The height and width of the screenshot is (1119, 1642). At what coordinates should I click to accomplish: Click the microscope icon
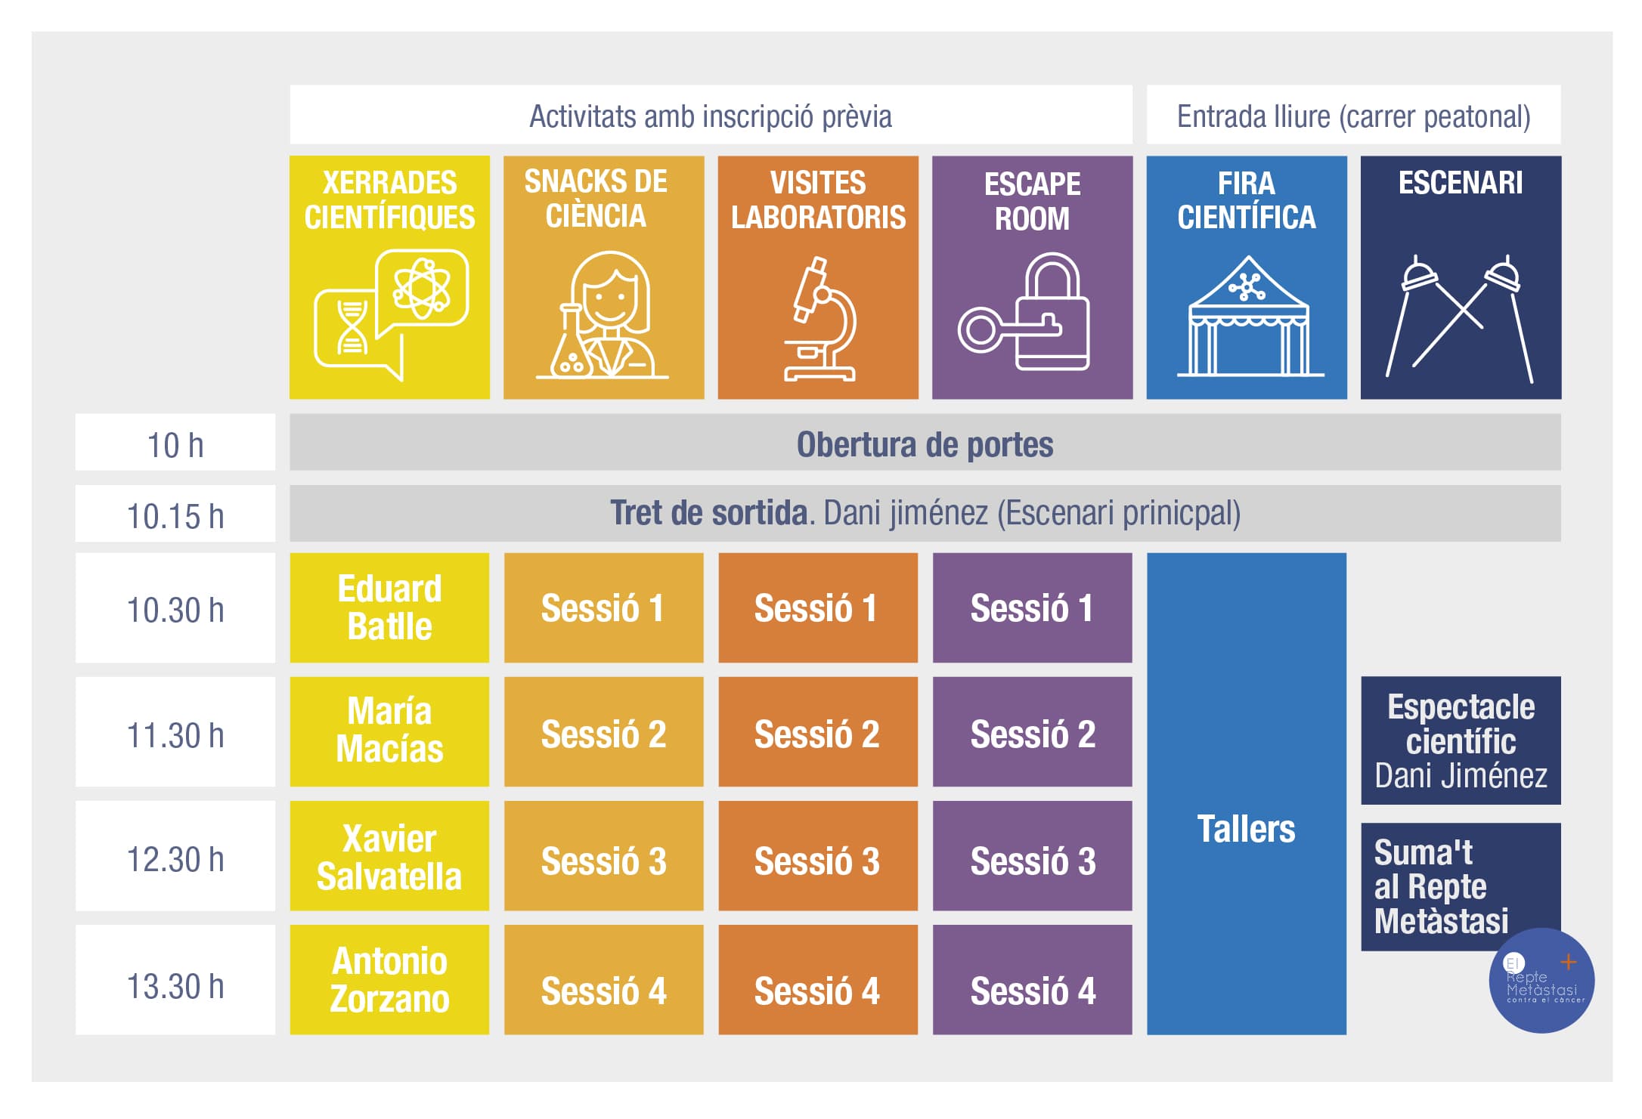(819, 318)
